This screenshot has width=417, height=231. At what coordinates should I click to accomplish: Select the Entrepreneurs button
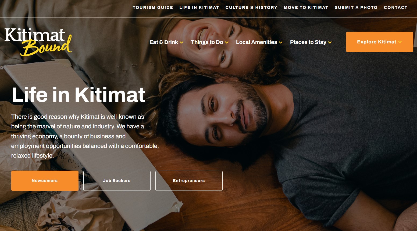pos(189,181)
